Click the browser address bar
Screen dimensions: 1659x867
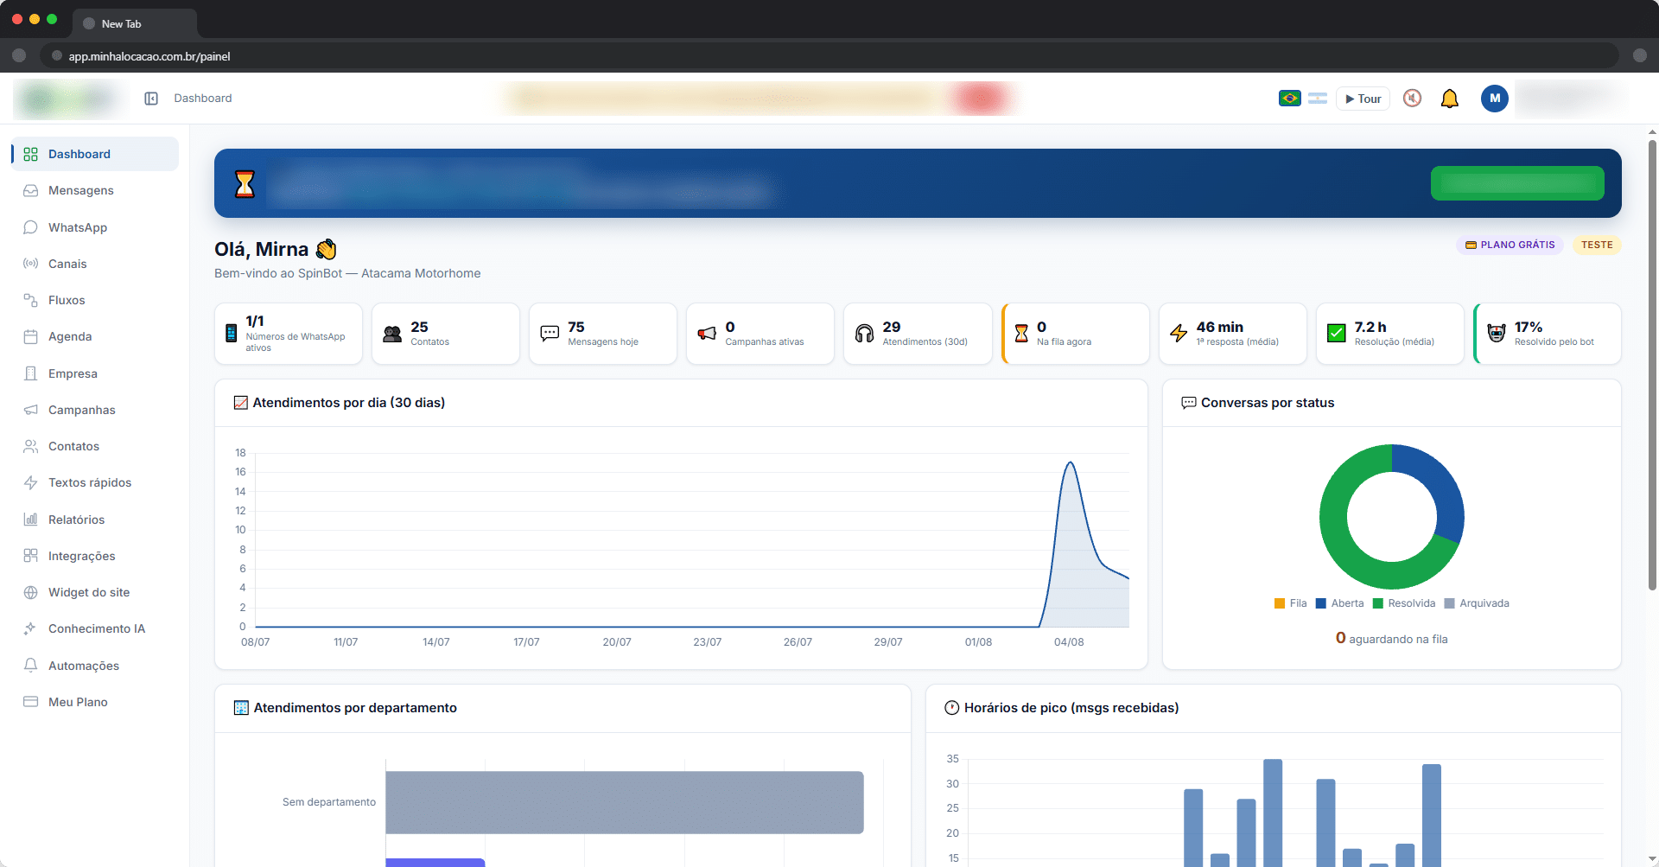tap(829, 56)
